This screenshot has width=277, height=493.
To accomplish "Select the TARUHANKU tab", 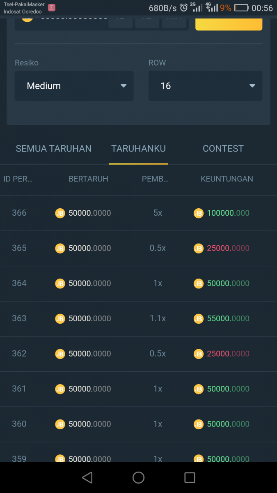I will coord(138,149).
